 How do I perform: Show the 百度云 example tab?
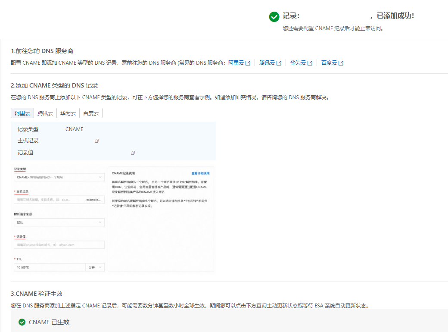click(91, 113)
